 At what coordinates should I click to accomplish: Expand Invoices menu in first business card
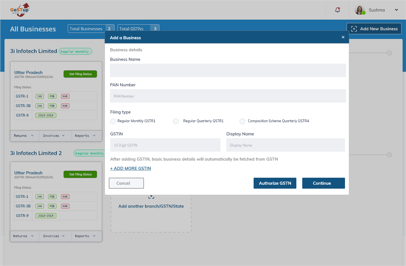click(x=54, y=136)
